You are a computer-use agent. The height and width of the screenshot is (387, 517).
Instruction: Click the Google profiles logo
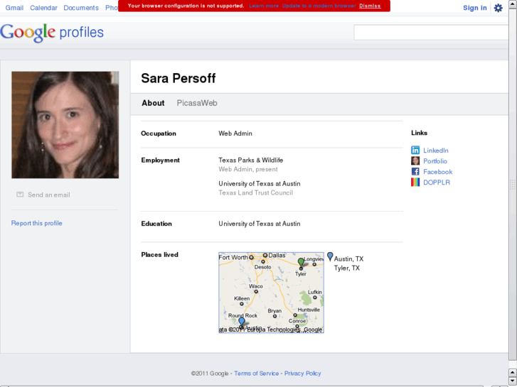[x=52, y=33]
